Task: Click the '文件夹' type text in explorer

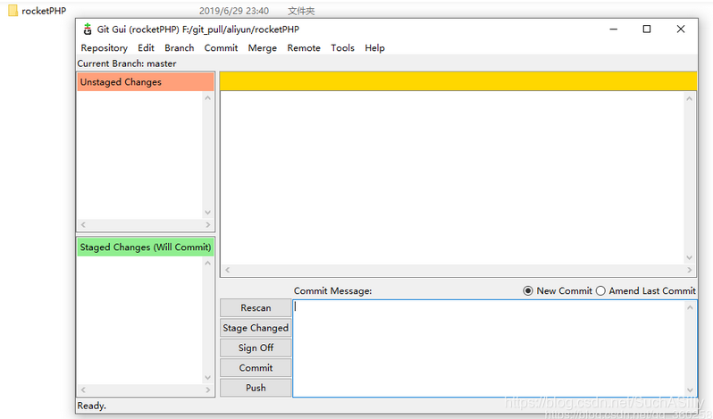Action: (301, 11)
